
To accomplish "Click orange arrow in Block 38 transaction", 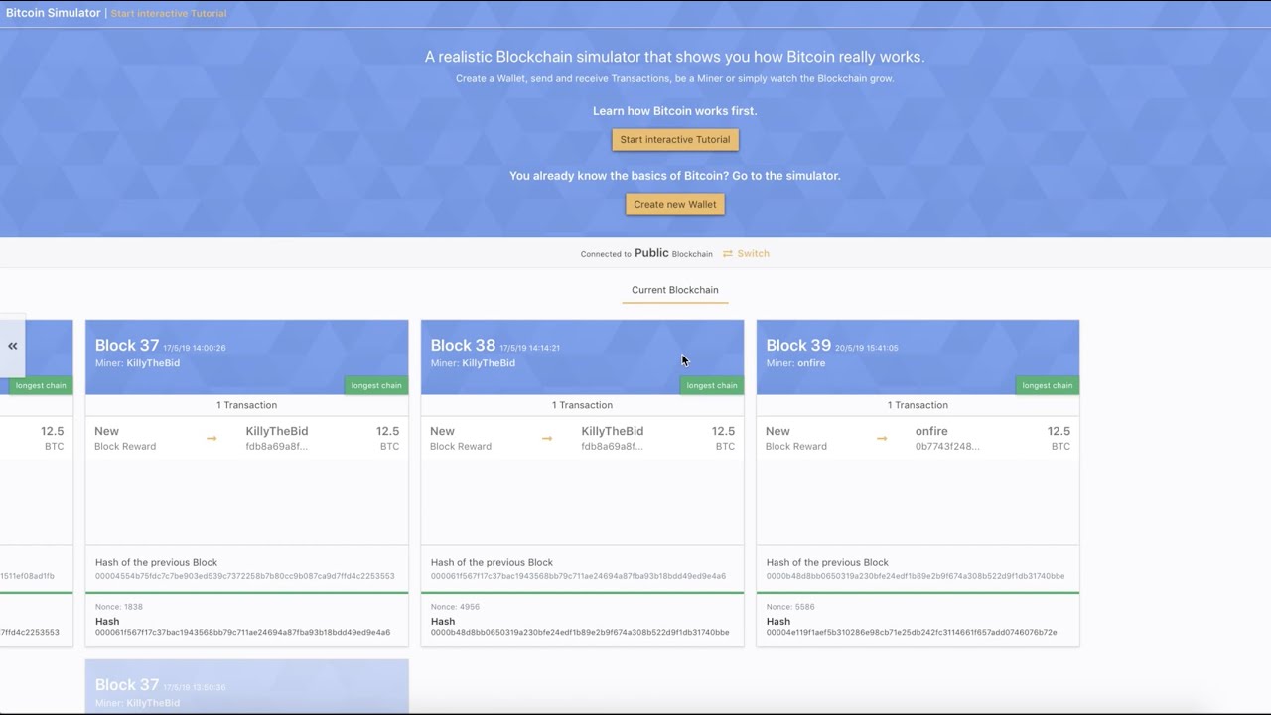I will 547,438.
